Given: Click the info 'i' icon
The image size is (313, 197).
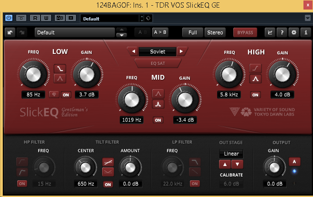Looking at the screenshot, I should [305, 32].
